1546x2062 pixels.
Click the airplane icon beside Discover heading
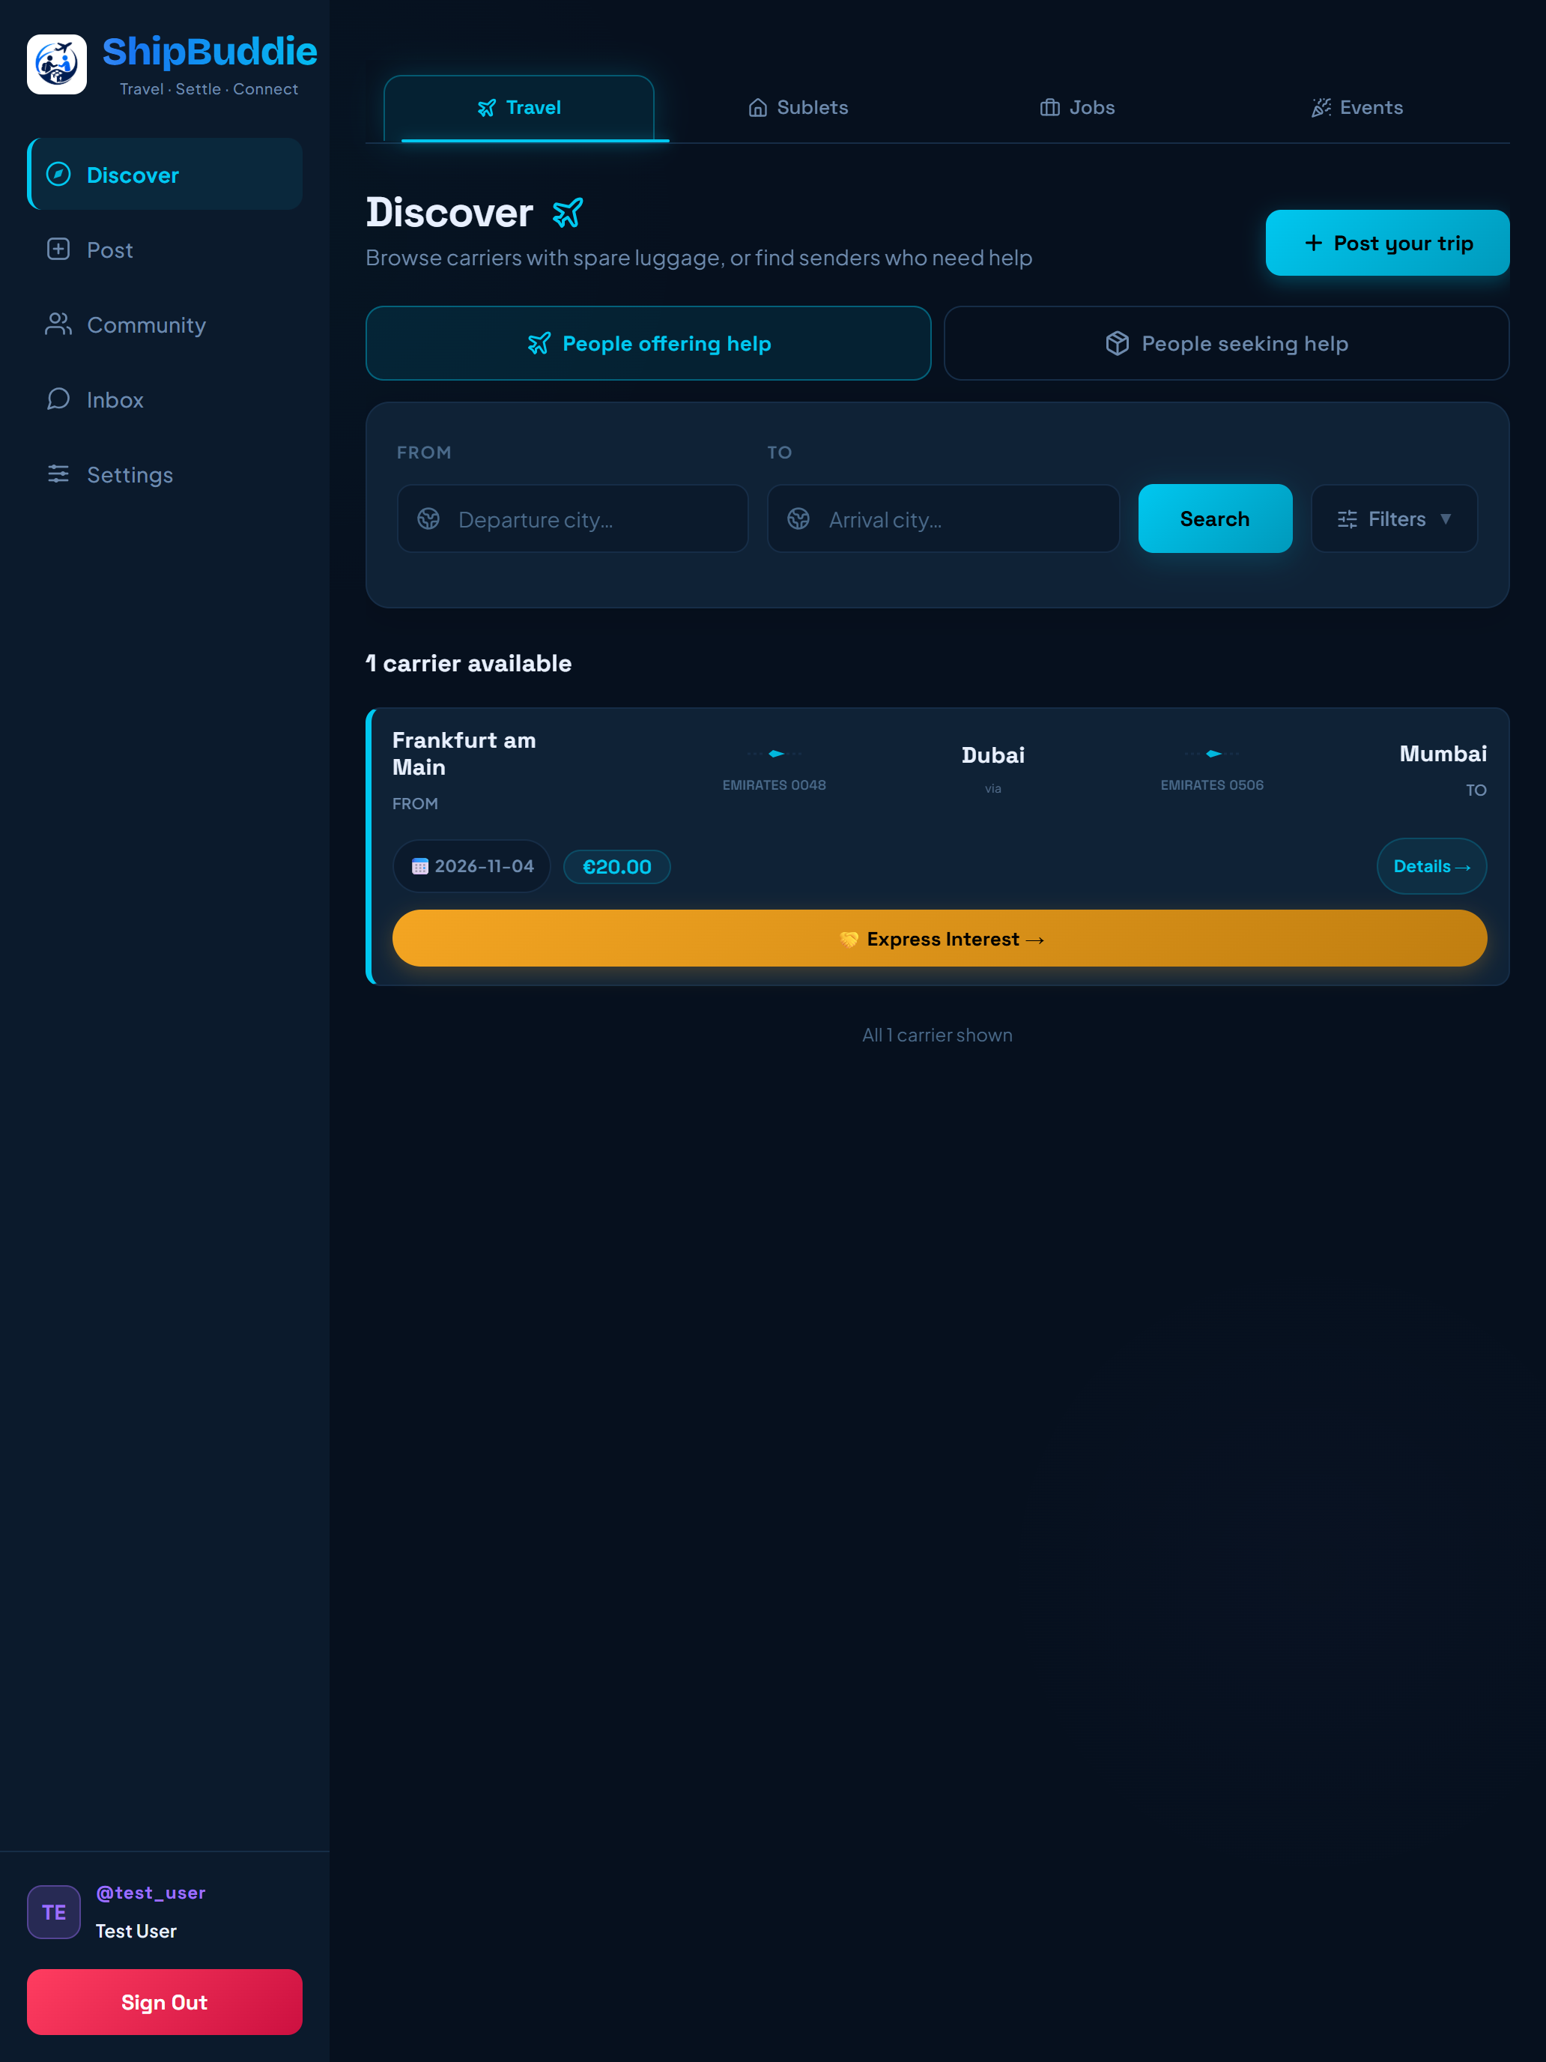pyautogui.click(x=568, y=213)
